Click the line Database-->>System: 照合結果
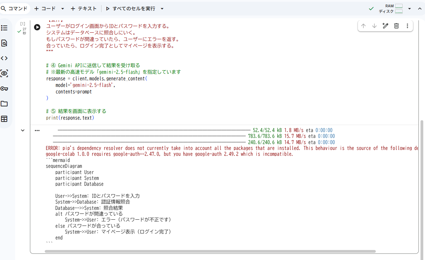 pos(89,208)
